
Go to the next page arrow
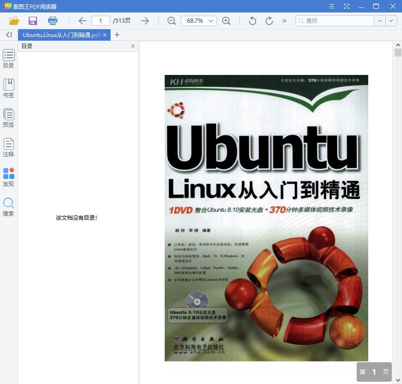(145, 21)
